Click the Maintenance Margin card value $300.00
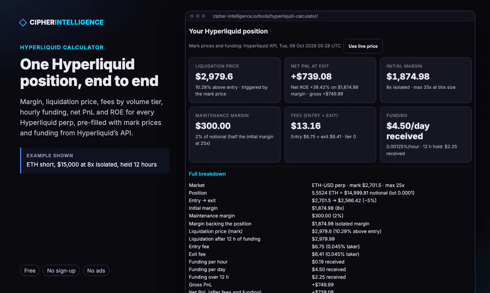The width and height of the screenshot is (490, 293). tap(213, 126)
